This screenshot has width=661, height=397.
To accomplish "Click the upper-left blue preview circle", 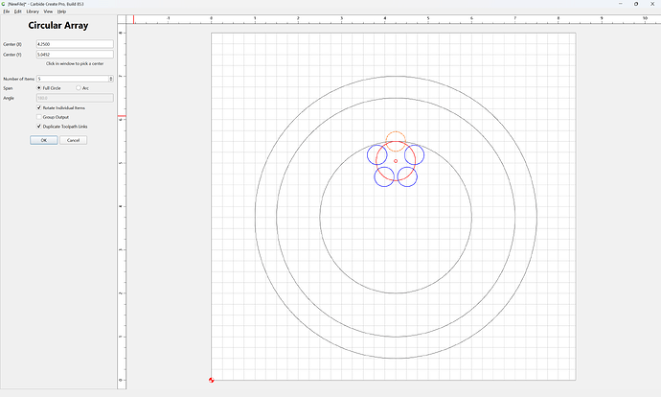I will 376,154.
